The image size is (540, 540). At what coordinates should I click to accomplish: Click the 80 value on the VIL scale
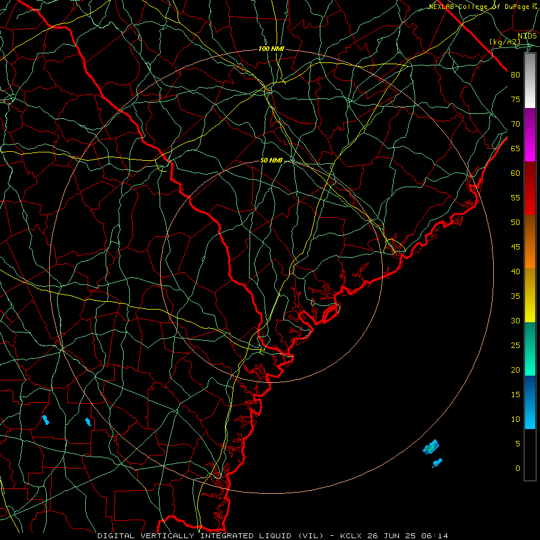tap(515, 75)
